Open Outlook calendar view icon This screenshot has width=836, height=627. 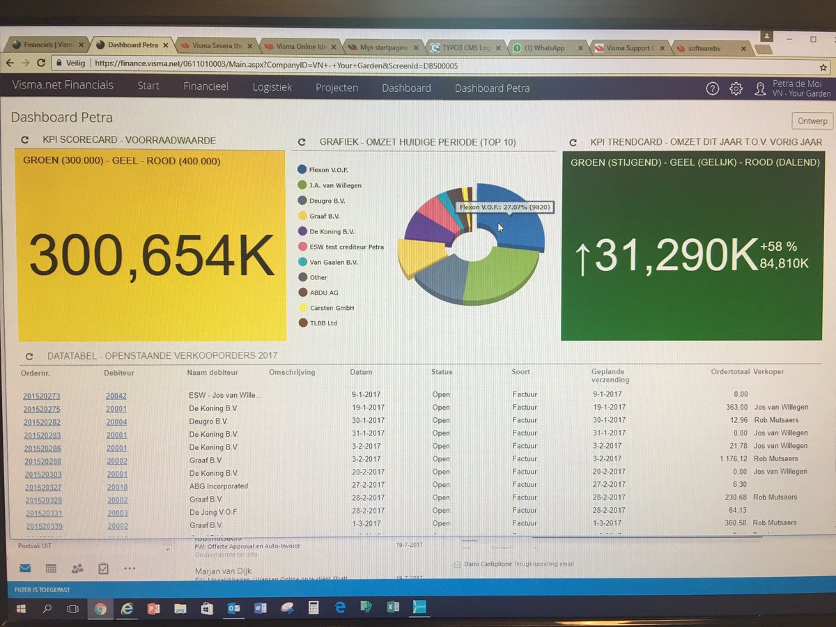tap(51, 568)
